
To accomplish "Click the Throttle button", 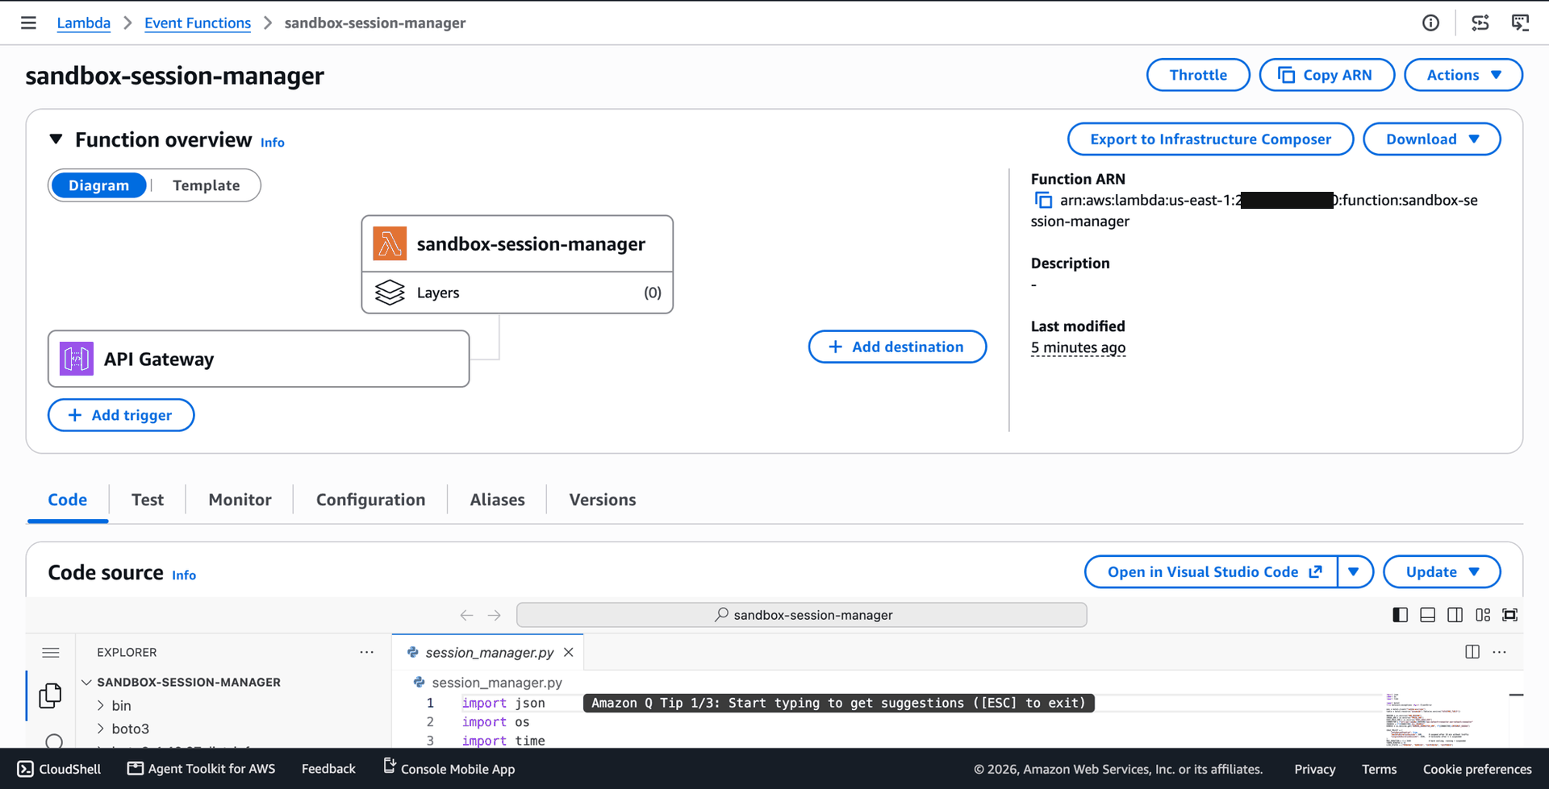I will [x=1198, y=75].
